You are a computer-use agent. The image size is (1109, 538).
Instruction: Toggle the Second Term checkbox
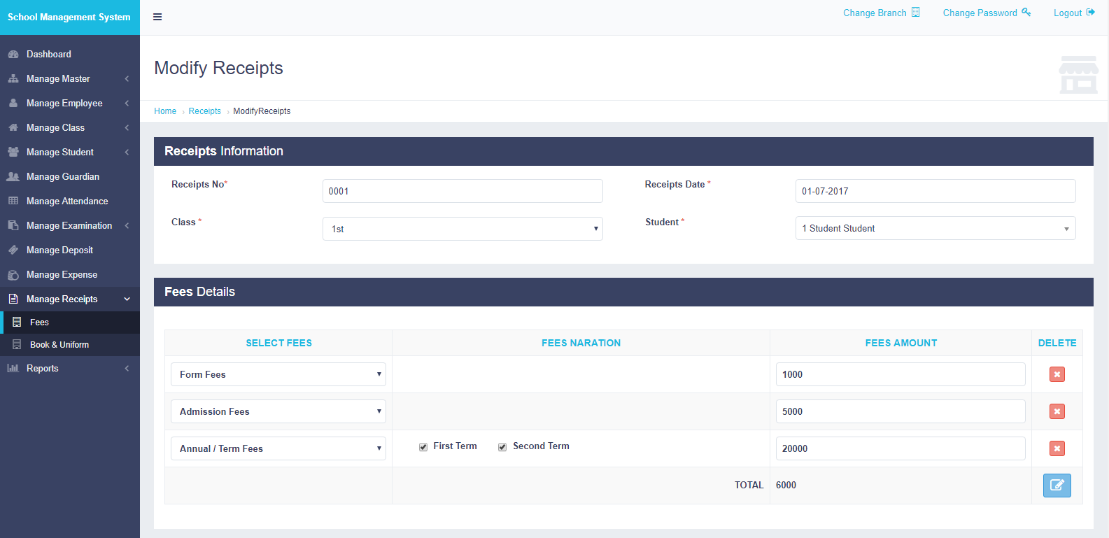pyautogui.click(x=502, y=447)
